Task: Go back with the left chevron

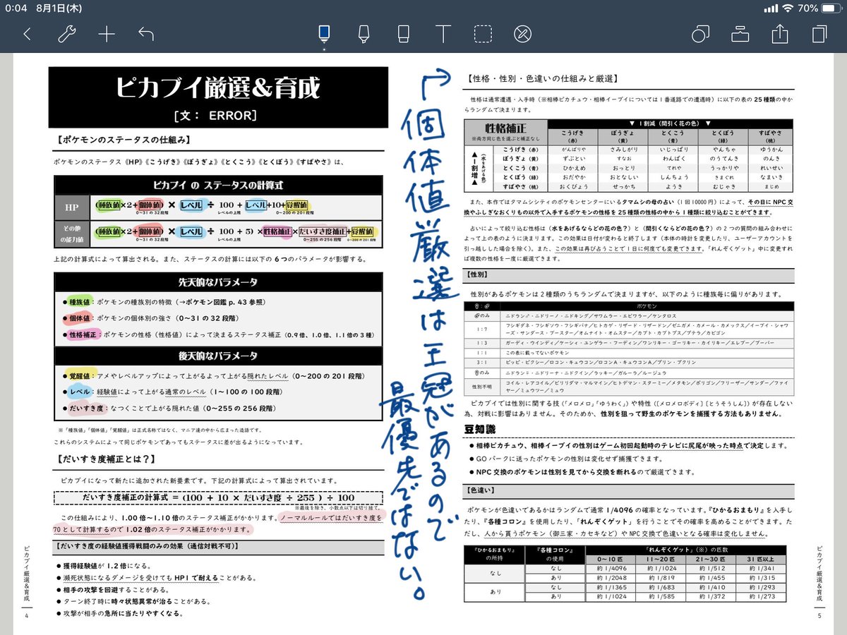Action: (27, 33)
